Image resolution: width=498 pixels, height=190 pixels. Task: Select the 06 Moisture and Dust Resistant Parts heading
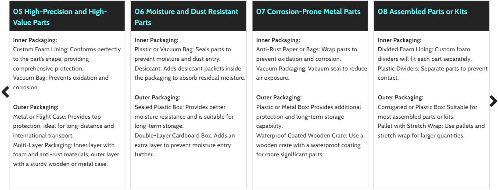coord(186,17)
